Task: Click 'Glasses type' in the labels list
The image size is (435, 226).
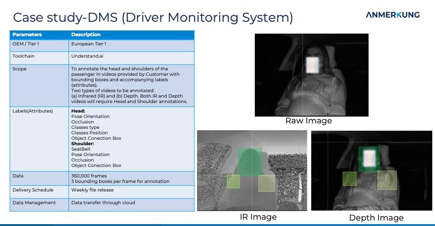Action: (x=85, y=127)
